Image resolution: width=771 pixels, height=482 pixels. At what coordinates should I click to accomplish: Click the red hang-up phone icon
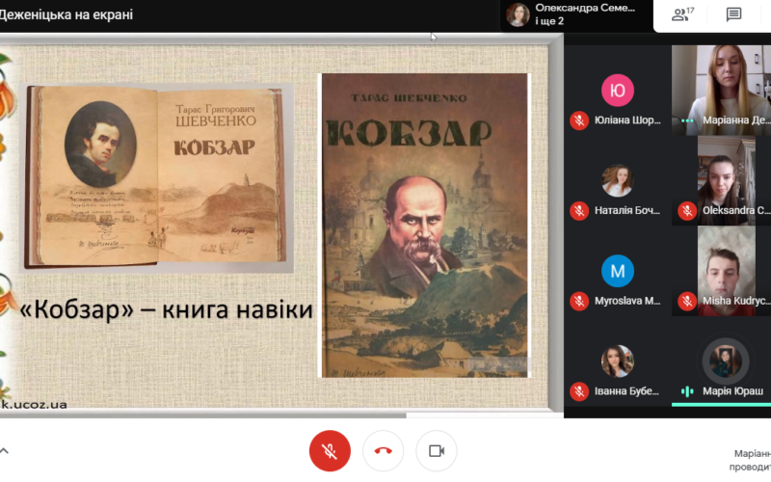(x=383, y=450)
